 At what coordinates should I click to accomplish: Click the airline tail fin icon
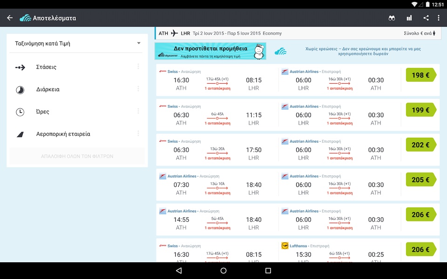click(x=20, y=134)
